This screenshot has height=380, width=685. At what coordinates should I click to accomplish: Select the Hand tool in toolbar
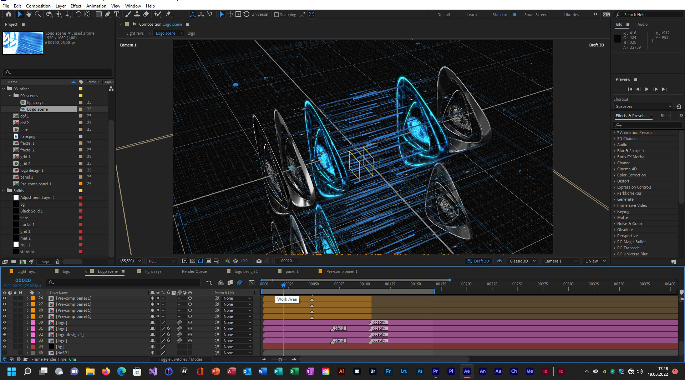pos(29,14)
